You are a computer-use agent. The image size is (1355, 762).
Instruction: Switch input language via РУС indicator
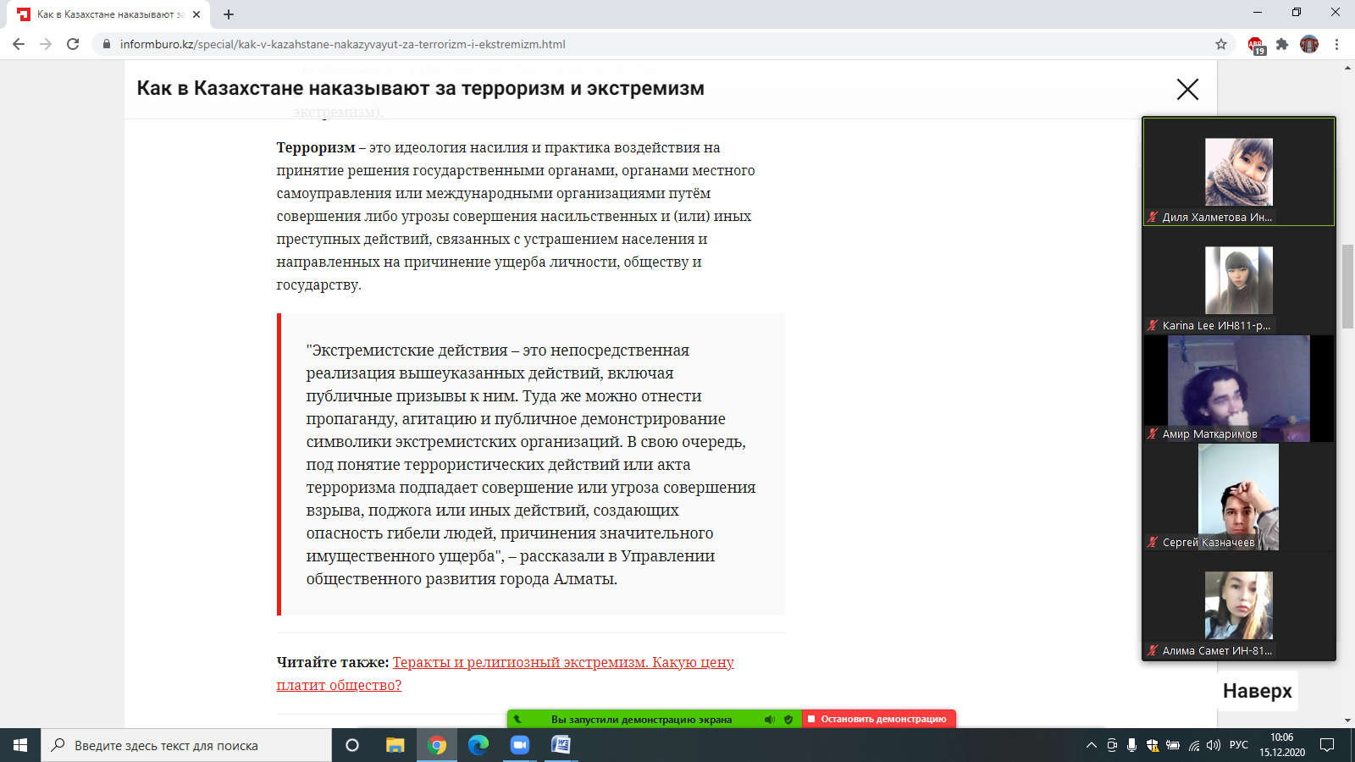pyautogui.click(x=1239, y=745)
